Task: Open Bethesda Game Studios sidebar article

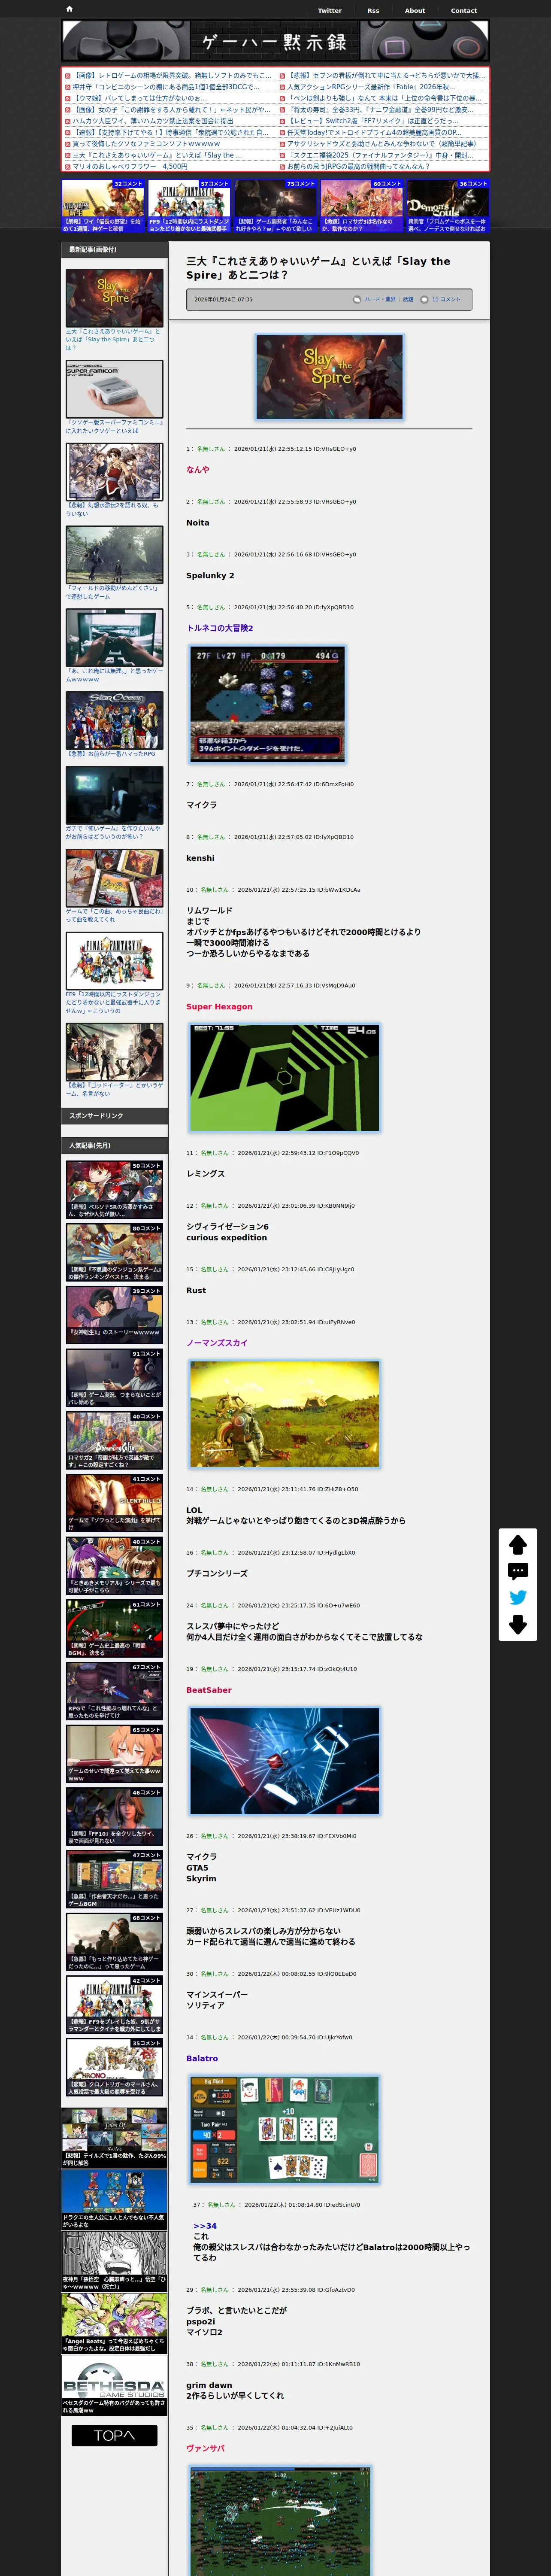Action: [x=114, y=2386]
